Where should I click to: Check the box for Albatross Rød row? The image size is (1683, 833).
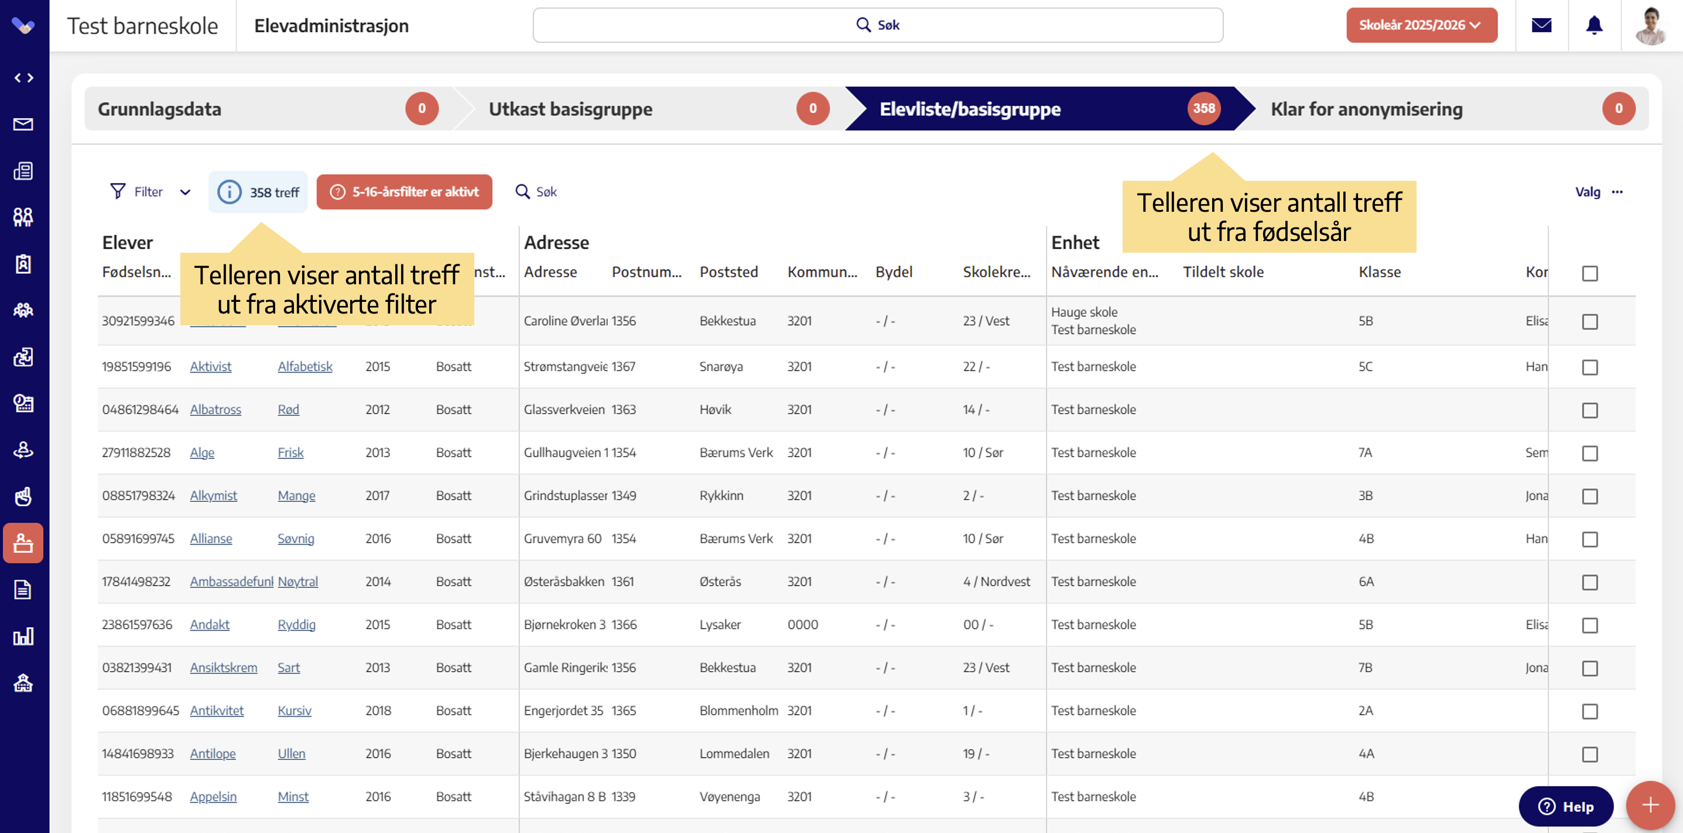pos(1589,411)
